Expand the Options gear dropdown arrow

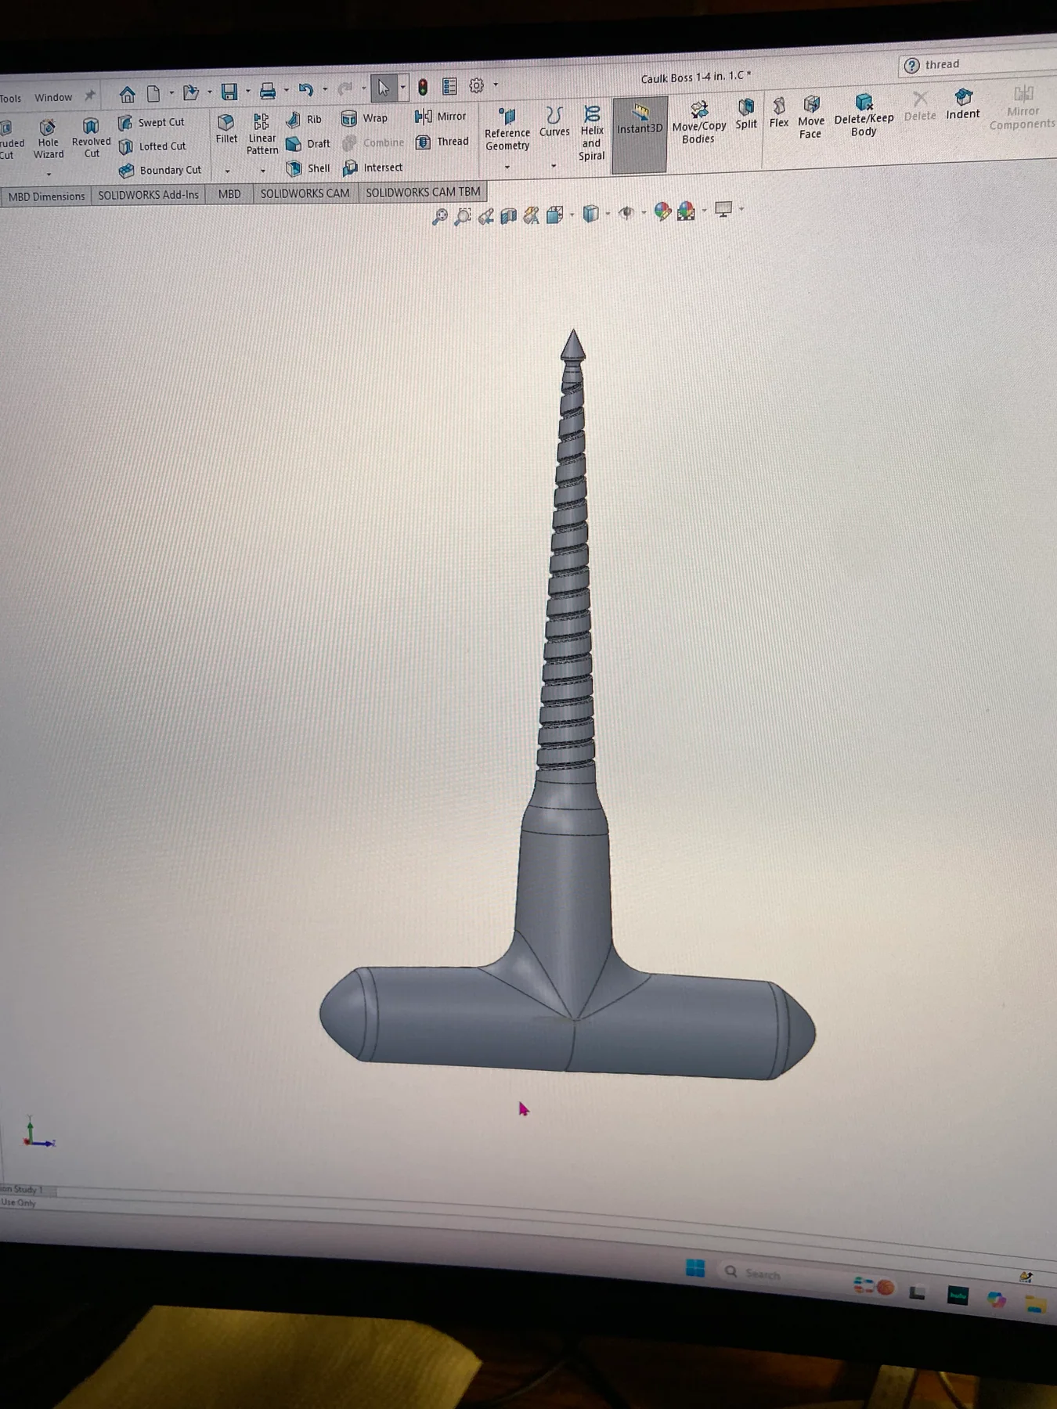point(495,85)
